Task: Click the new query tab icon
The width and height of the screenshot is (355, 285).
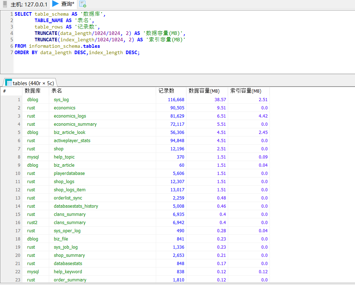Action: tap(83, 4)
